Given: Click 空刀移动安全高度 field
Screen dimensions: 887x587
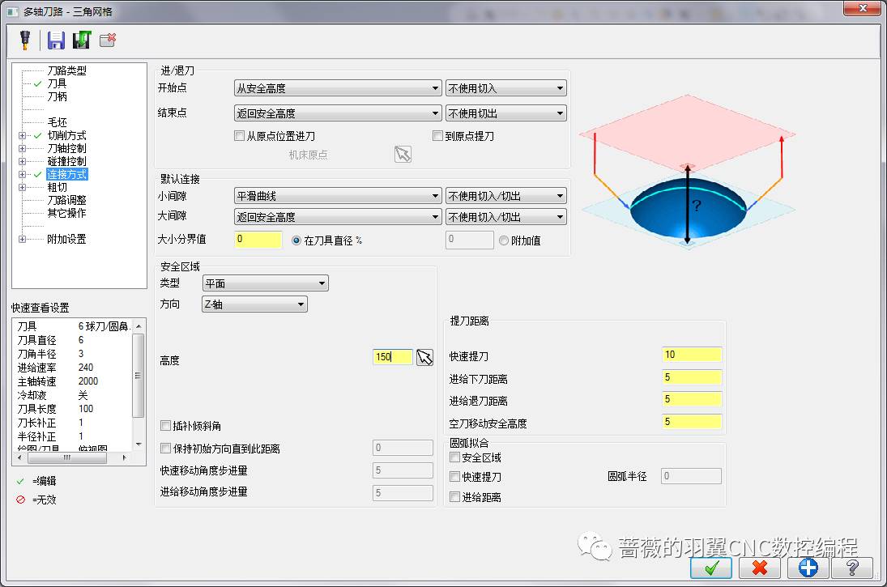Looking at the screenshot, I should click(x=692, y=422).
